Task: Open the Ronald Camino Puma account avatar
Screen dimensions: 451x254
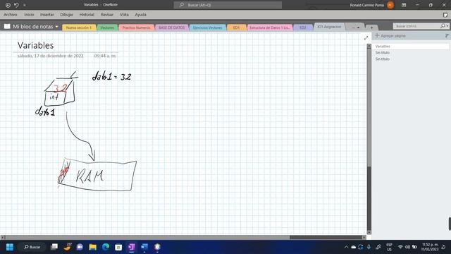Action: 390,5
